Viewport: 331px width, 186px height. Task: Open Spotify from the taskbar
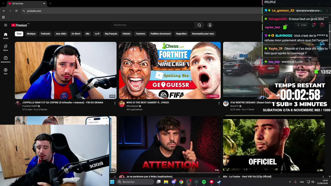point(204,182)
